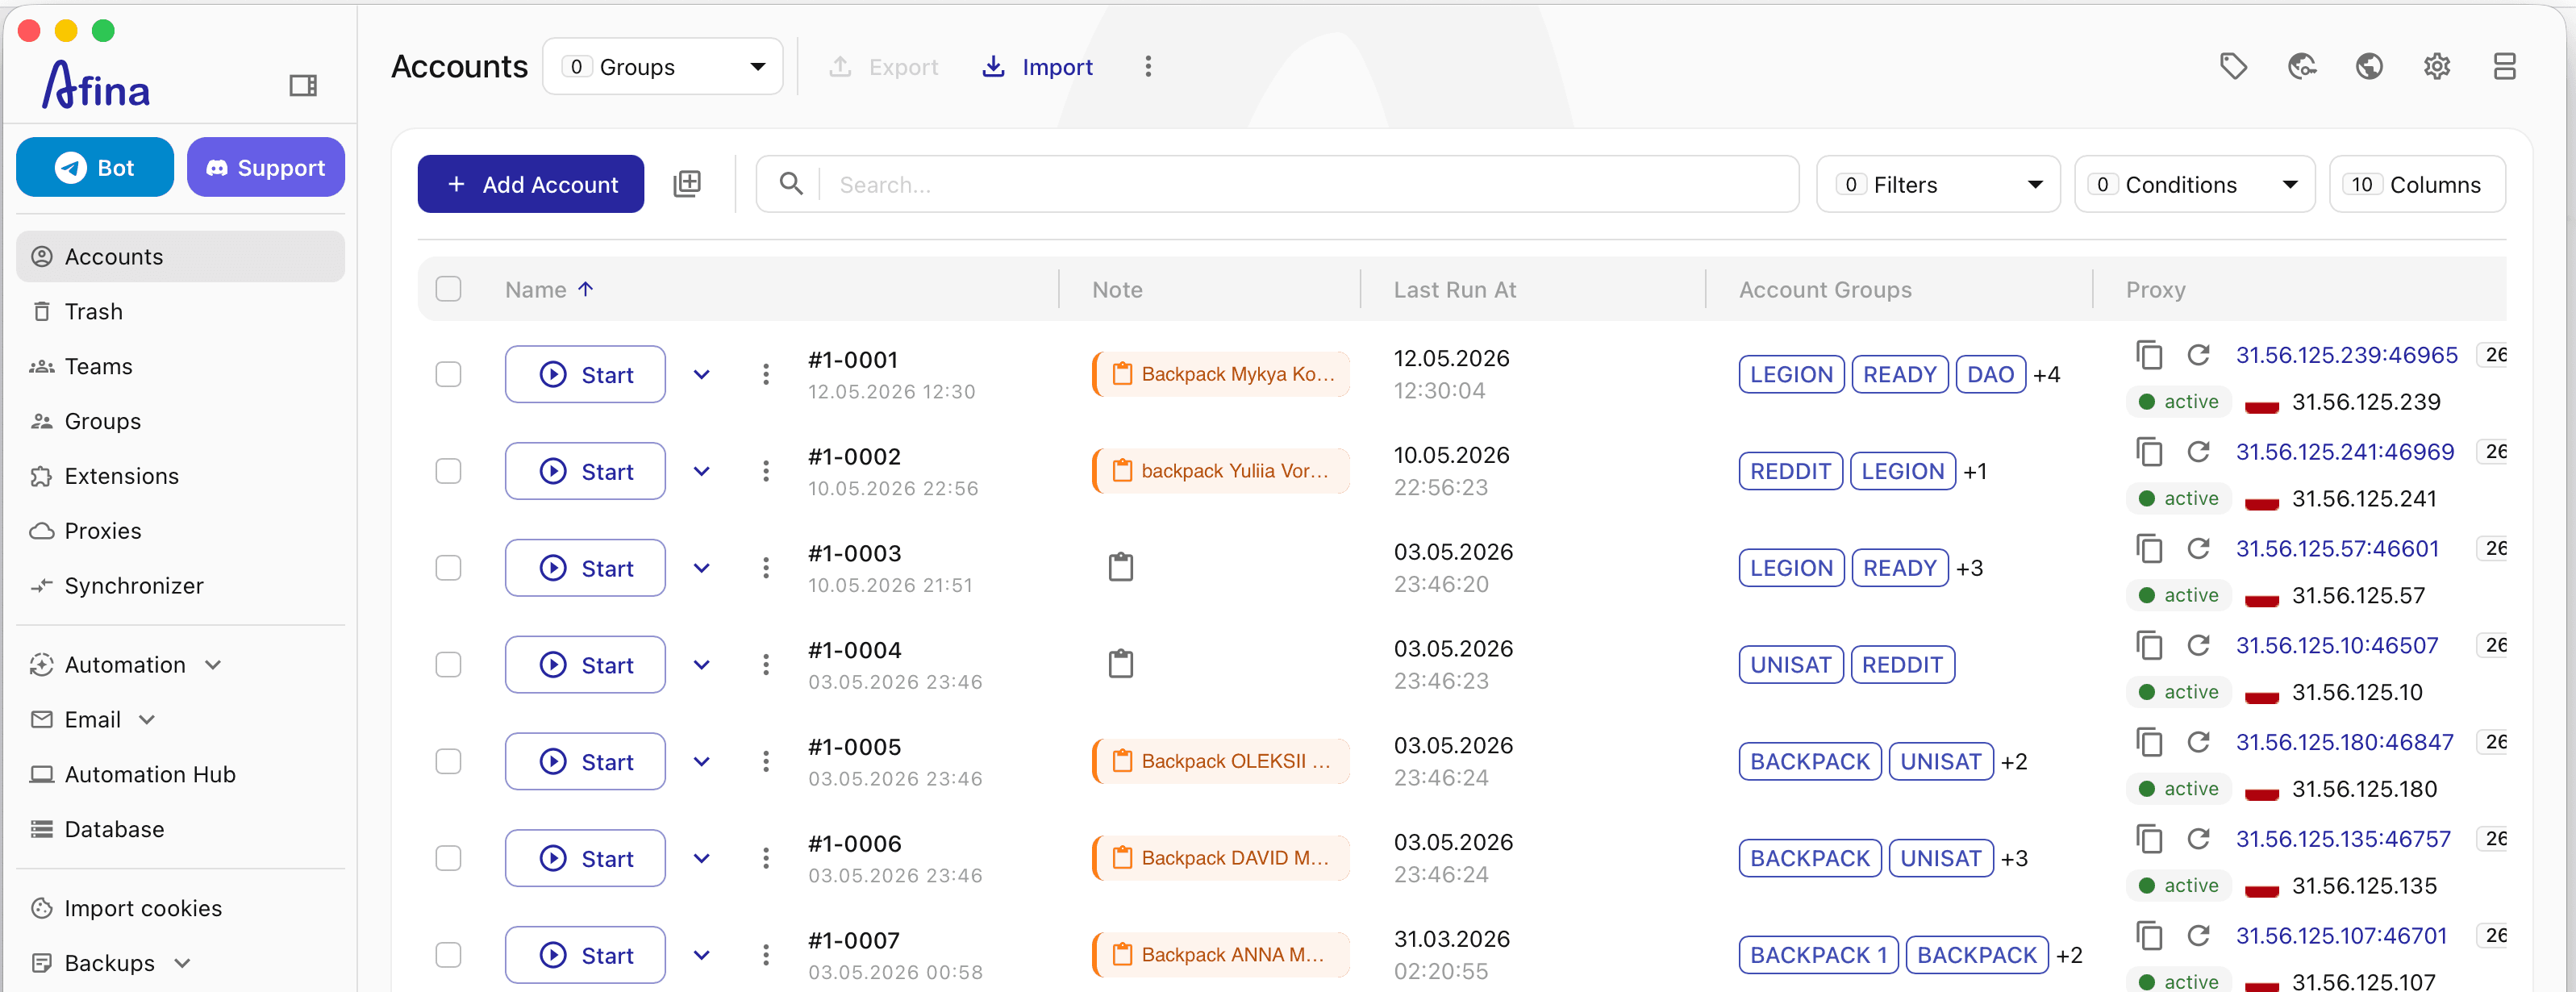The height and width of the screenshot is (992, 2576).
Task: Open the Filters dropdown
Action: 1937,184
